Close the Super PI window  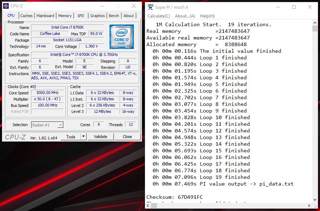click(310, 7)
